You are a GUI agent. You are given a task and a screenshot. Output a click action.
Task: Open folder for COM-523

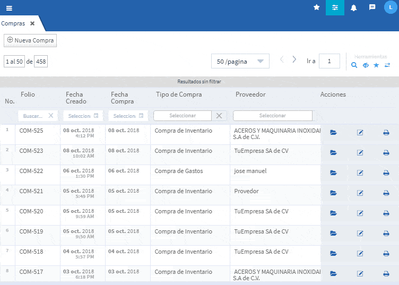(333, 152)
